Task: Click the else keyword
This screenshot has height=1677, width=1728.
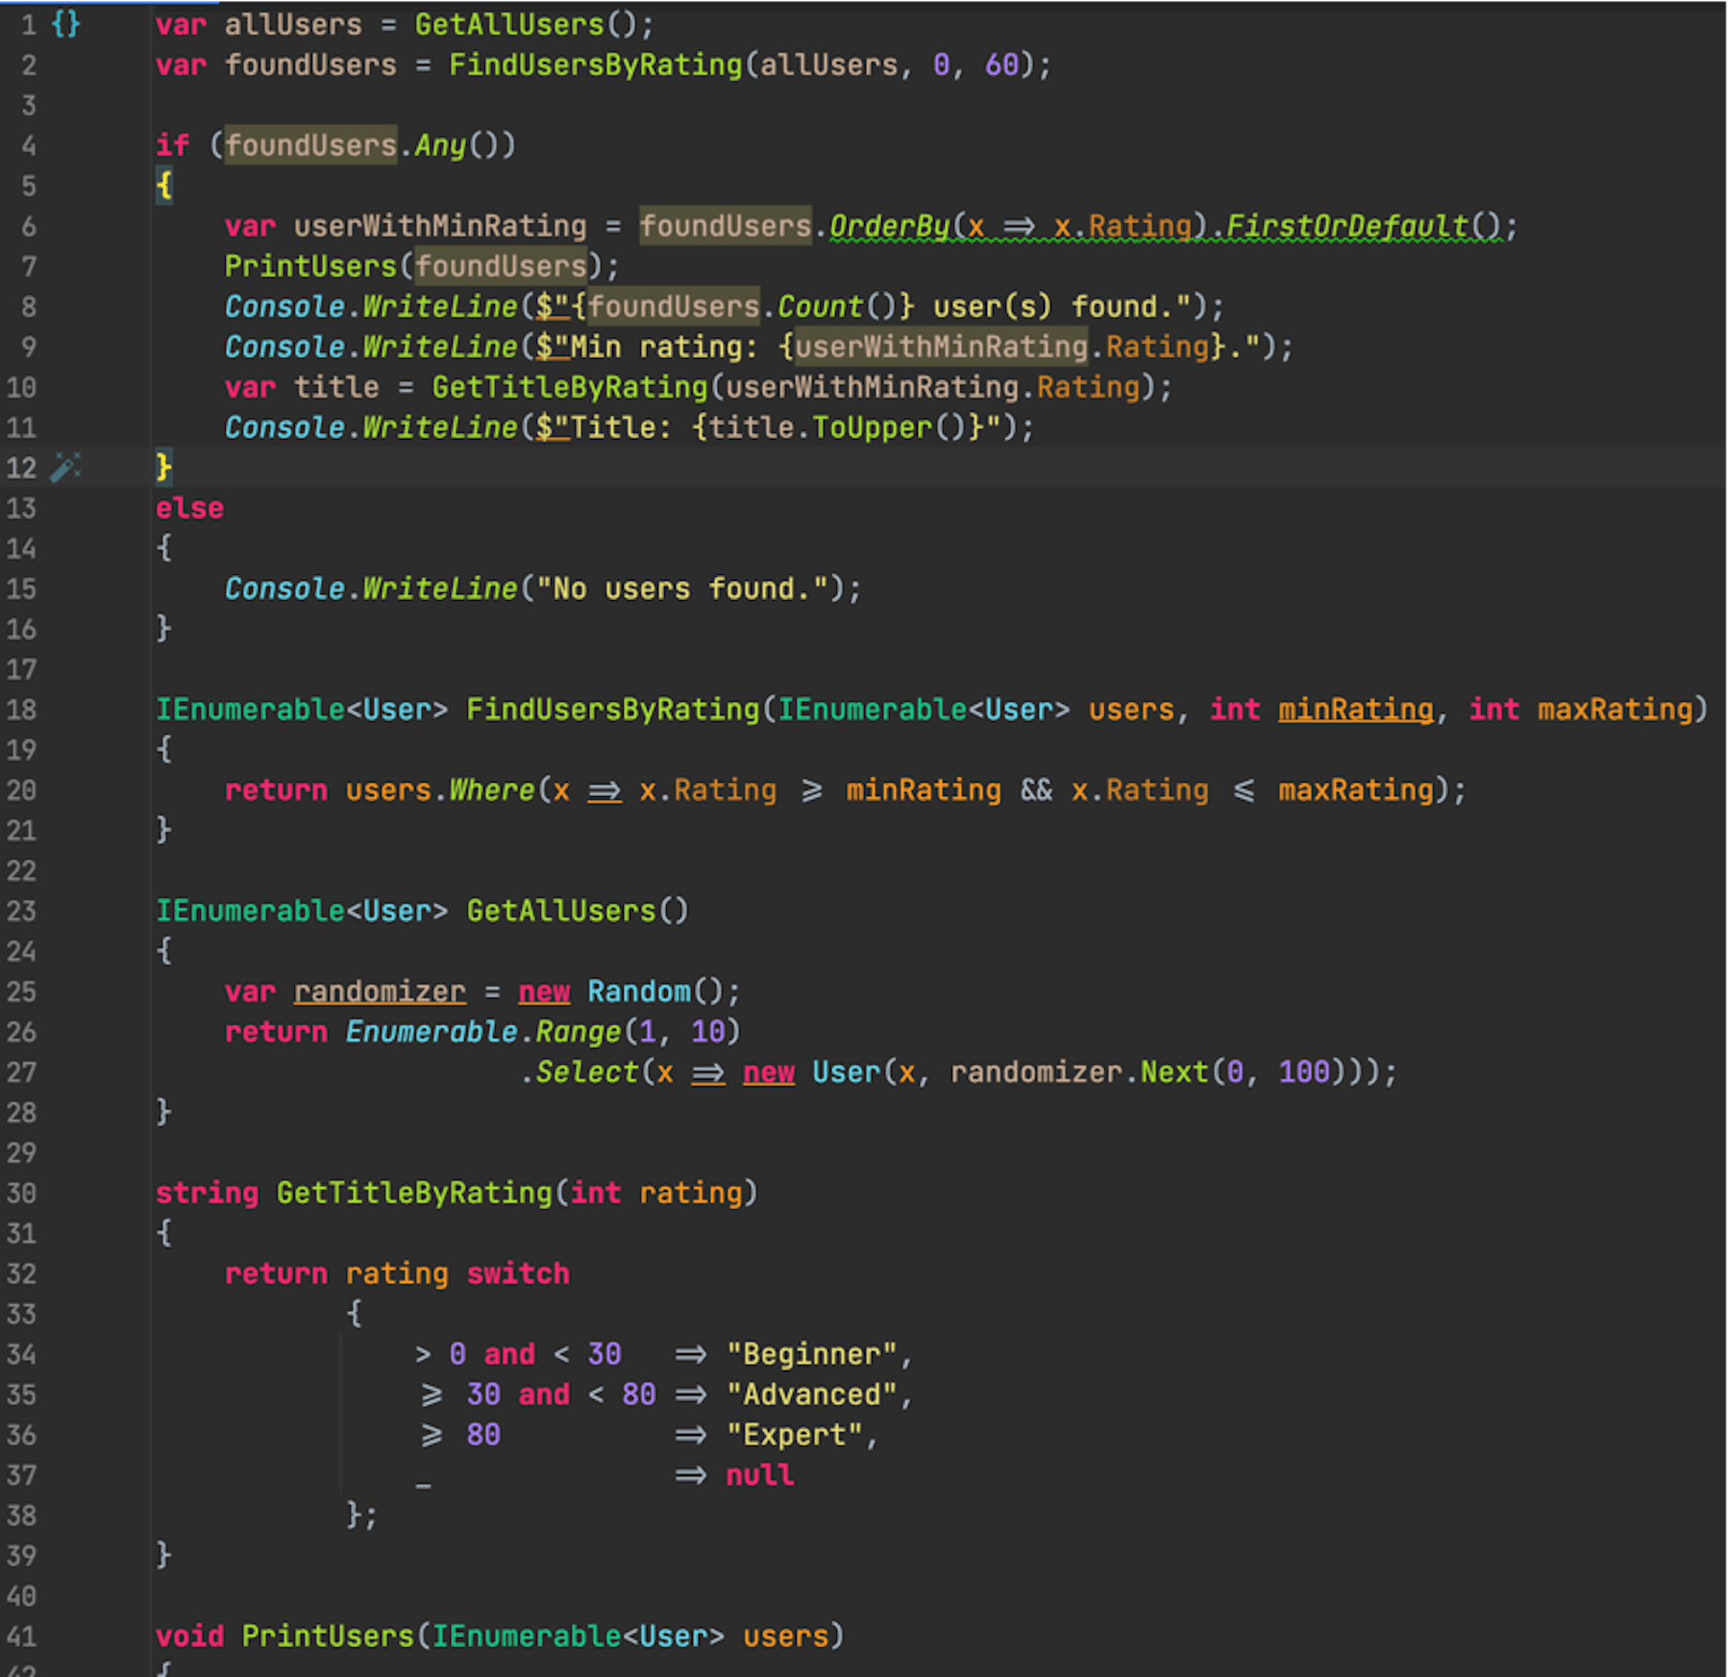Action: point(189,508)
